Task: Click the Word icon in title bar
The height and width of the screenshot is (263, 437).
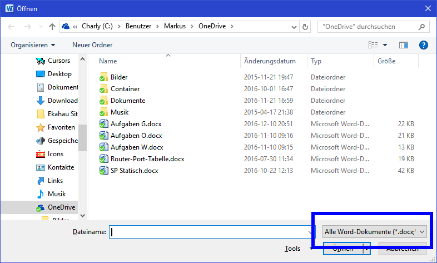Action: 9,9
